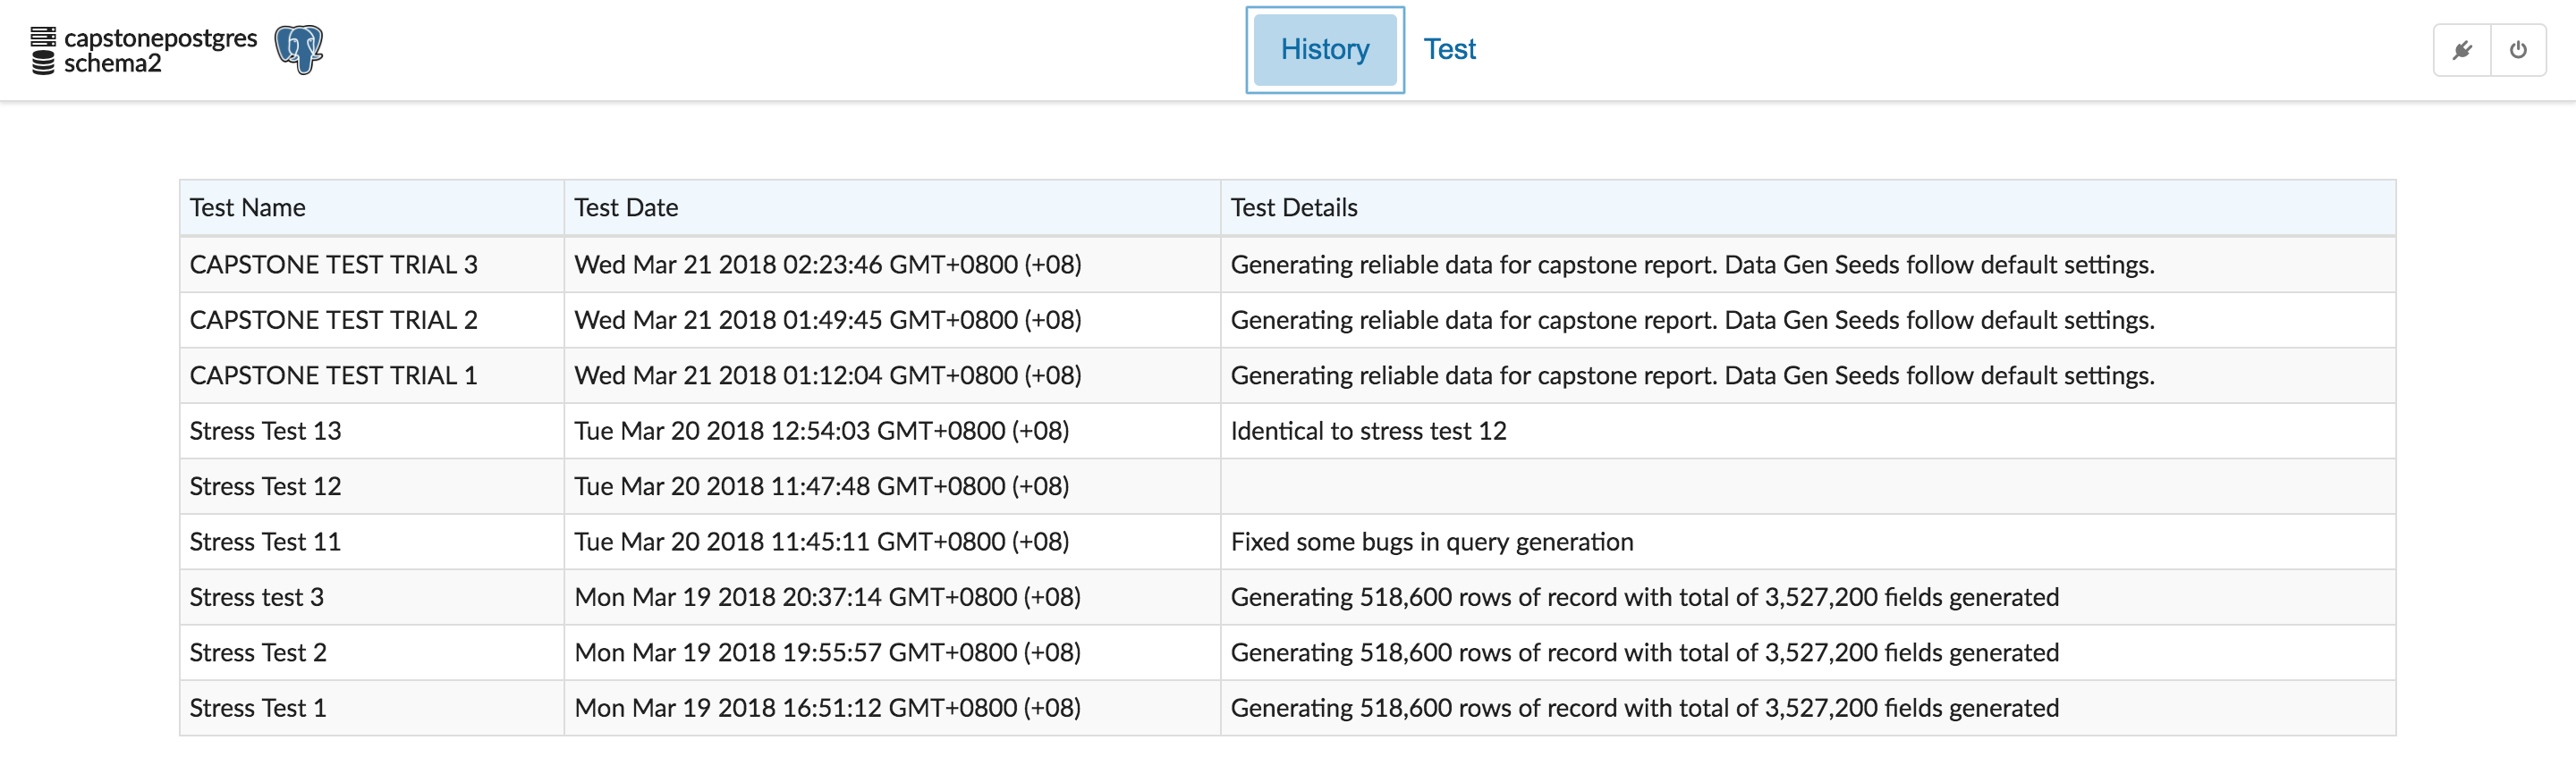Click the power icon button

pos(2518,50)
